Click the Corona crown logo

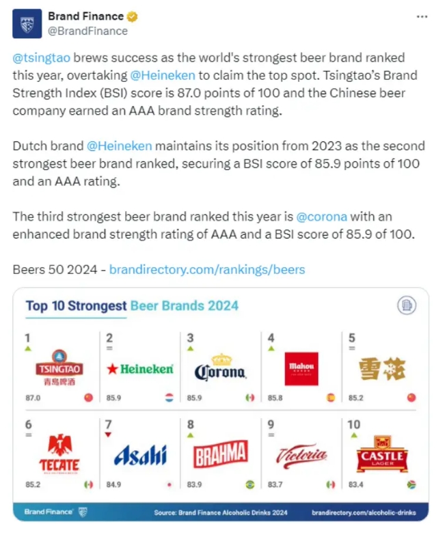[220, 368]
